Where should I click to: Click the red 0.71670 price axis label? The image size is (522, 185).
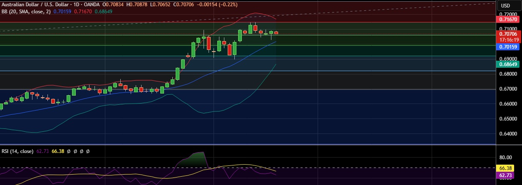507,20
